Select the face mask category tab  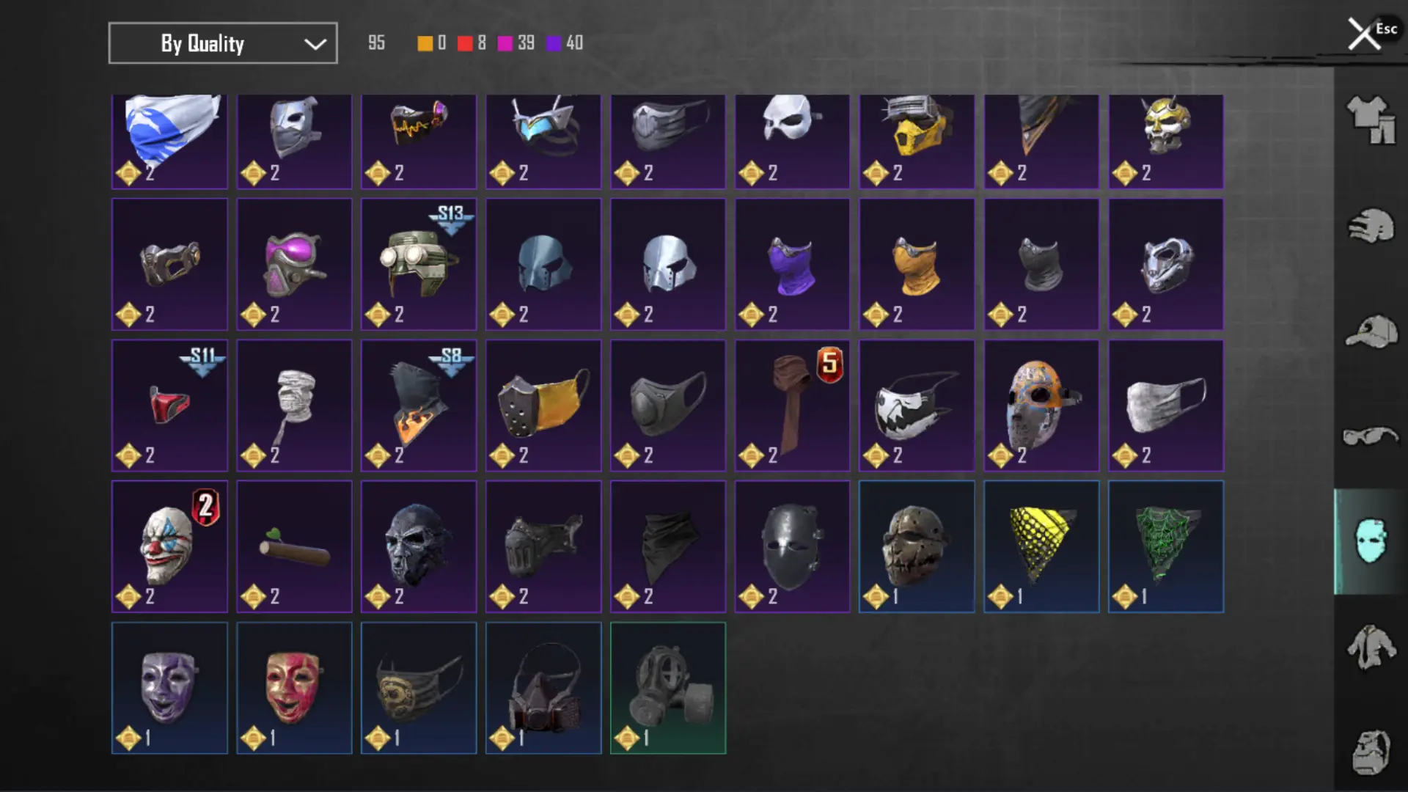1371,541
